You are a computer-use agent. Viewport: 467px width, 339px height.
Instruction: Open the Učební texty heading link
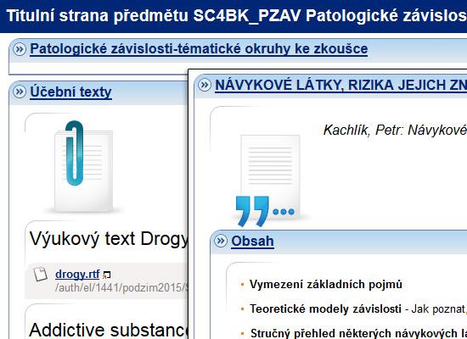point(70,92)
